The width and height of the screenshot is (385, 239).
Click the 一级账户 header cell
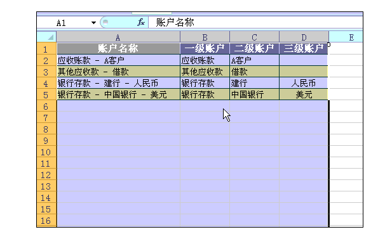205,49
